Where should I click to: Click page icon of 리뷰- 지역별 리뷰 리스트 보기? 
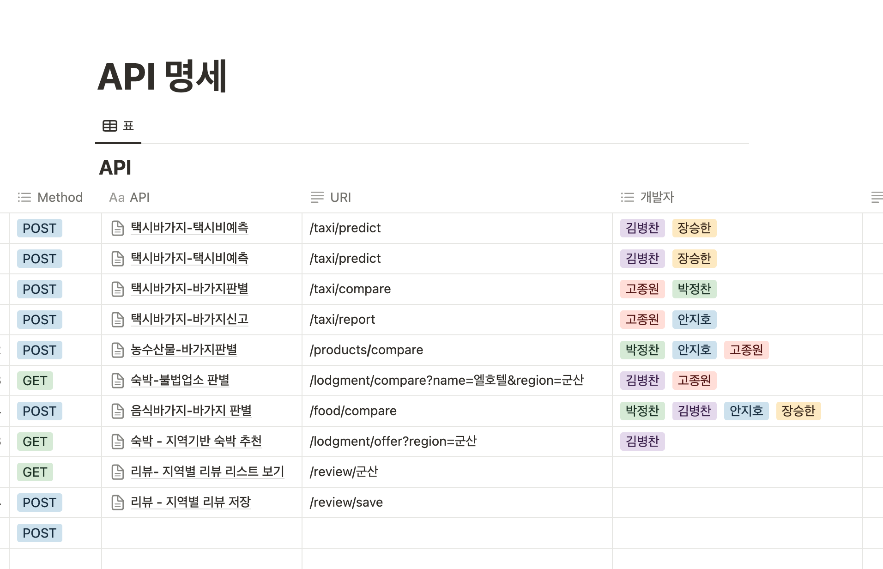tap(118, 472)
